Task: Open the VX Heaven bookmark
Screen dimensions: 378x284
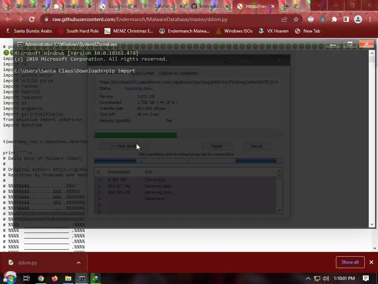Action: point(274,31)
